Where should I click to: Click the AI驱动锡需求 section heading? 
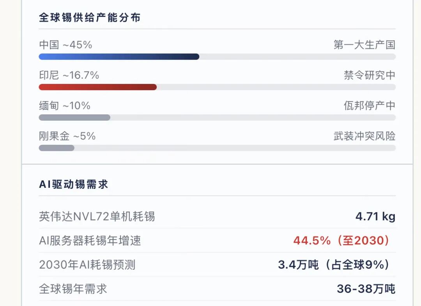coord(73,185)
